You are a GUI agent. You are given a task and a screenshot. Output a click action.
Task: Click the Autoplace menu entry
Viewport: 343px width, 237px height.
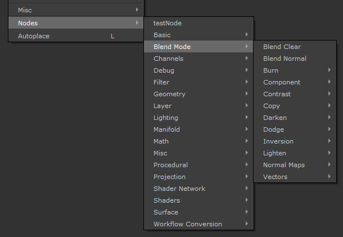(x=34, y=35)
